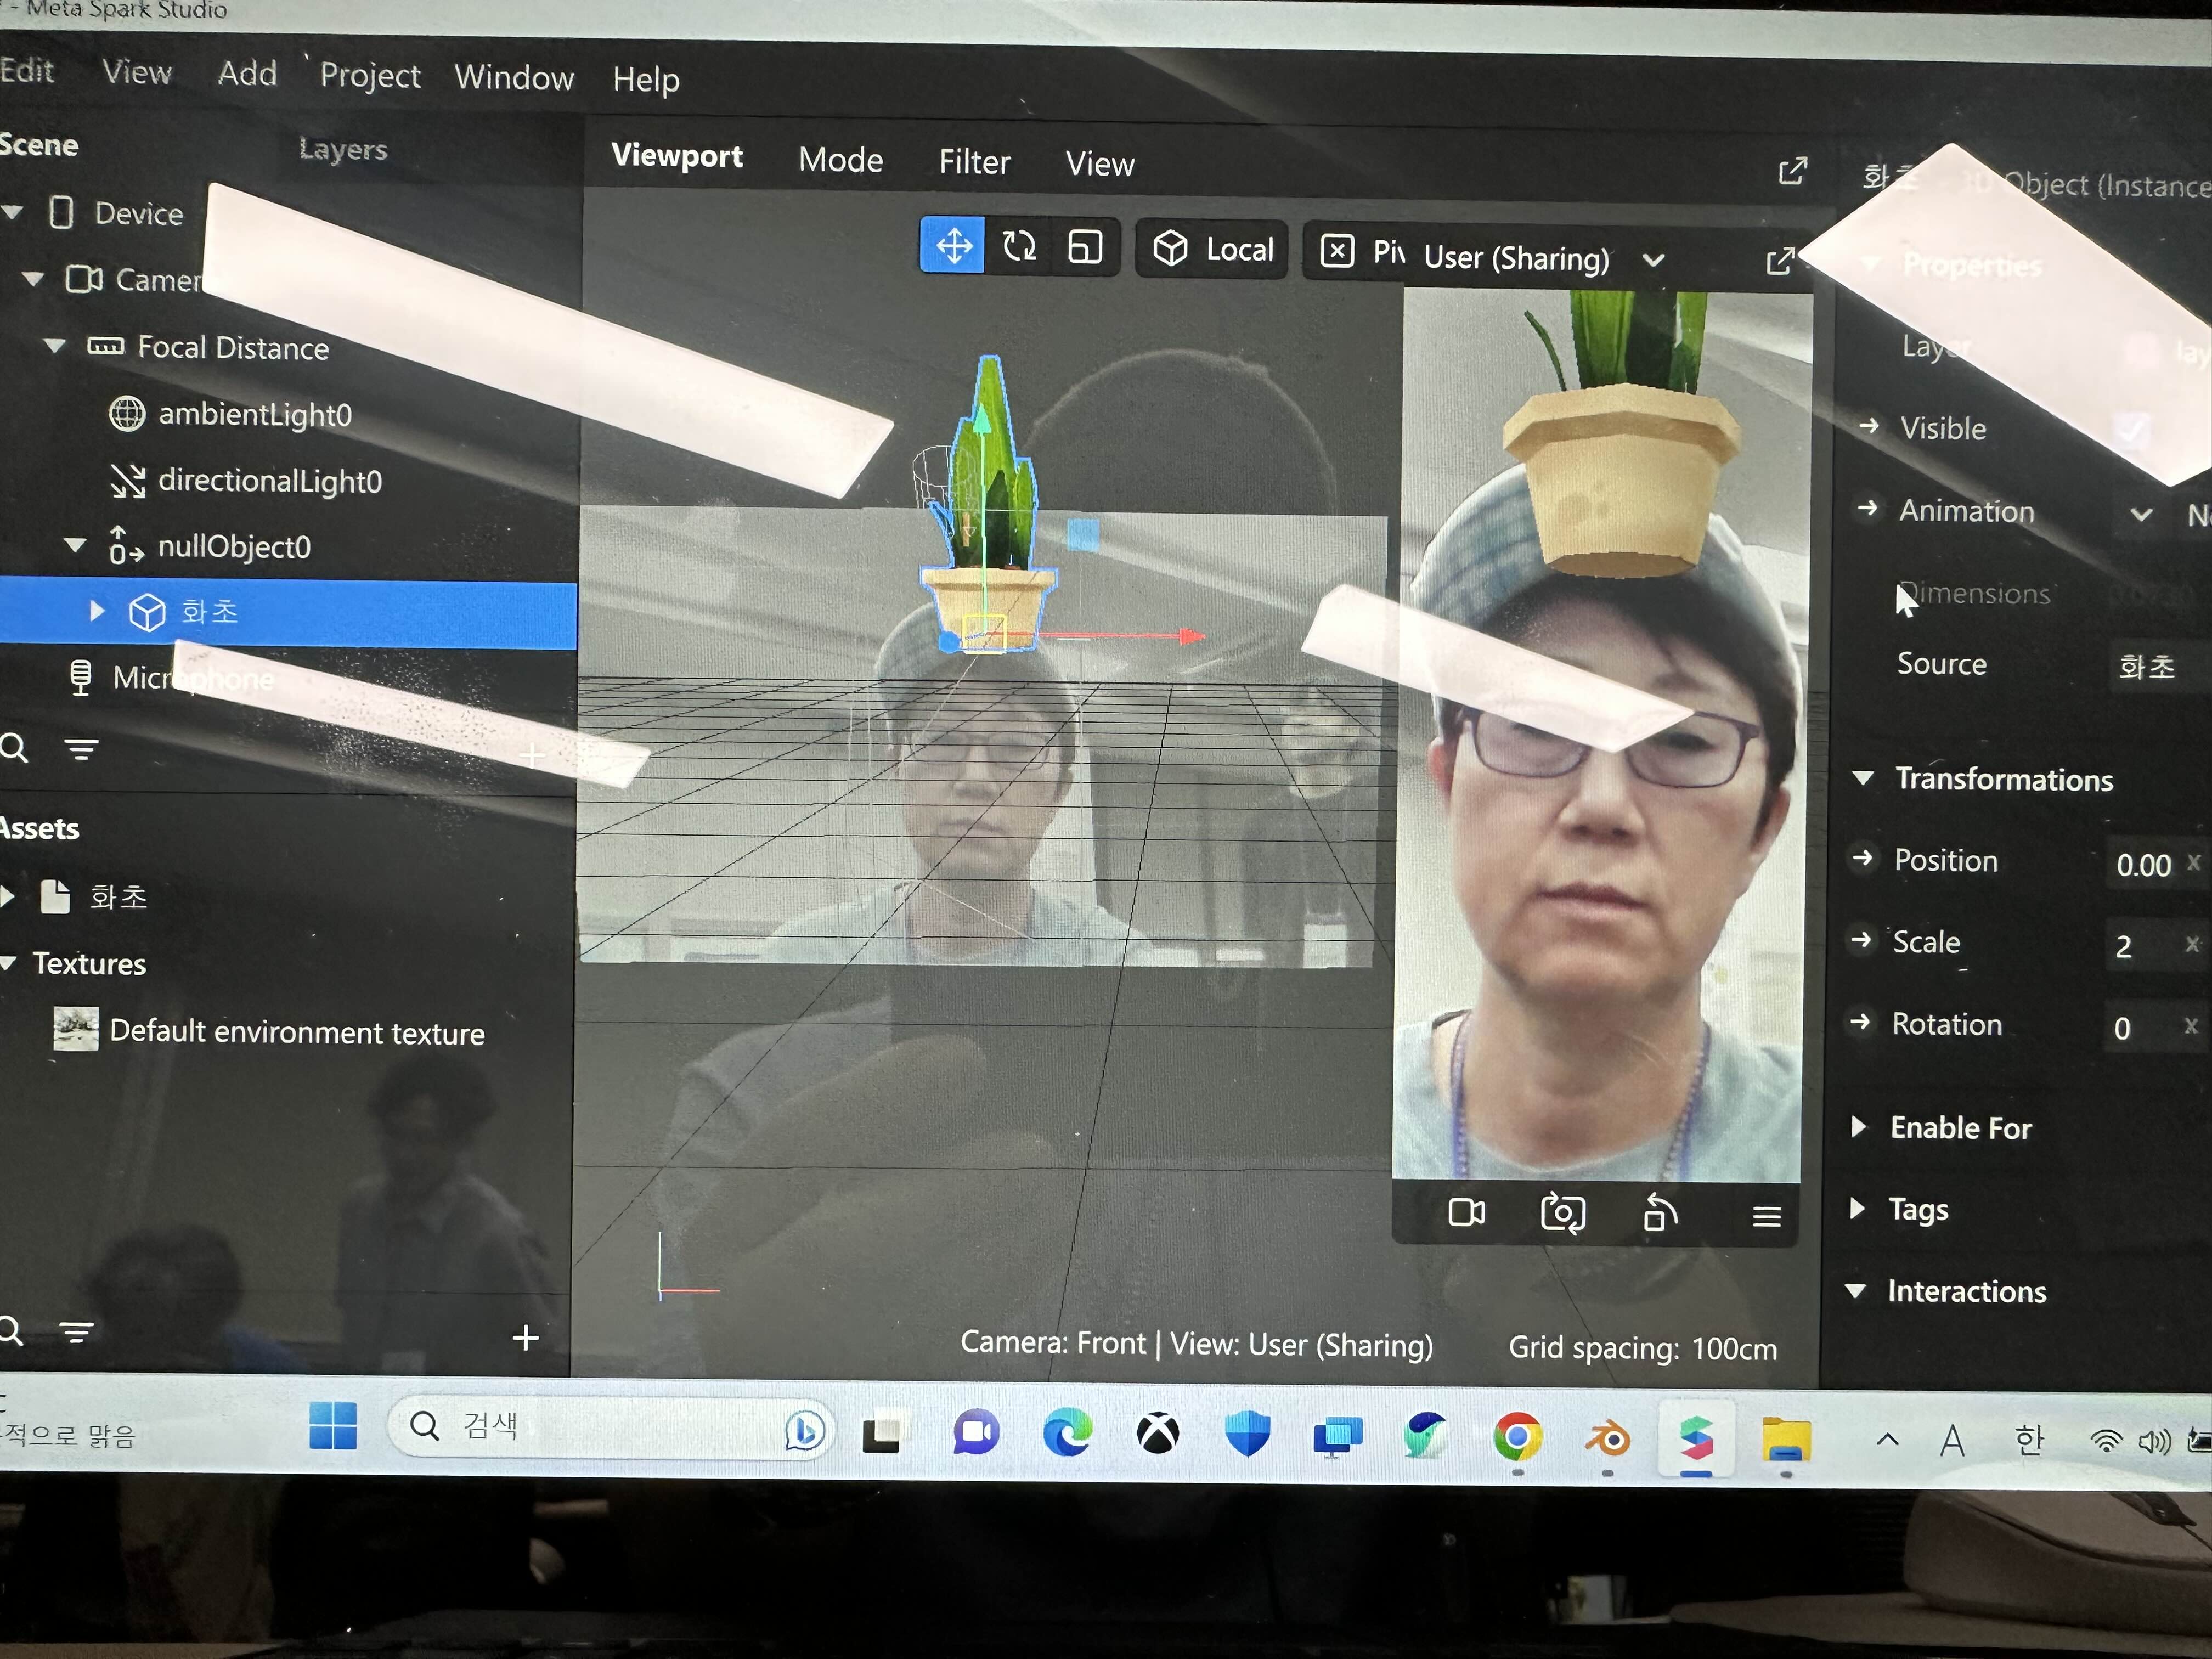Switch to the Layers tab
Viewport: 2212px width, 1659px height.
pos(343,149)
